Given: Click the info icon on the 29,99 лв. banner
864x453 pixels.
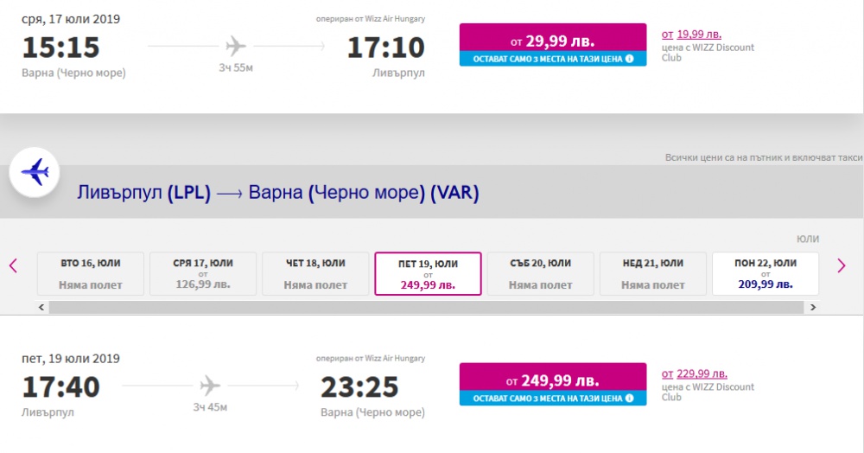Looking at the screenshot, I should (x=629, y=59).
